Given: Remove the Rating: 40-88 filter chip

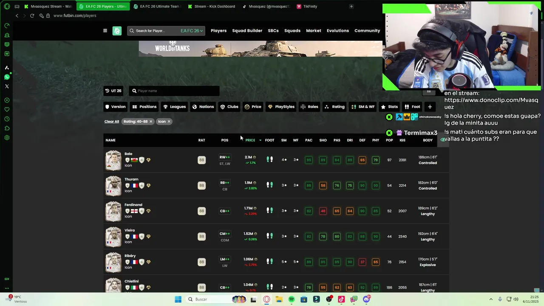Looking at the screenshot, I should tap(150, 122).
